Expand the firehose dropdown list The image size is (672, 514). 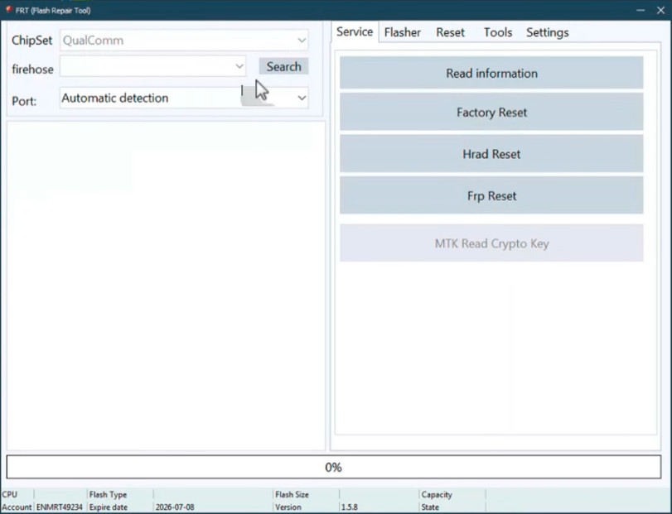(239, 66)
